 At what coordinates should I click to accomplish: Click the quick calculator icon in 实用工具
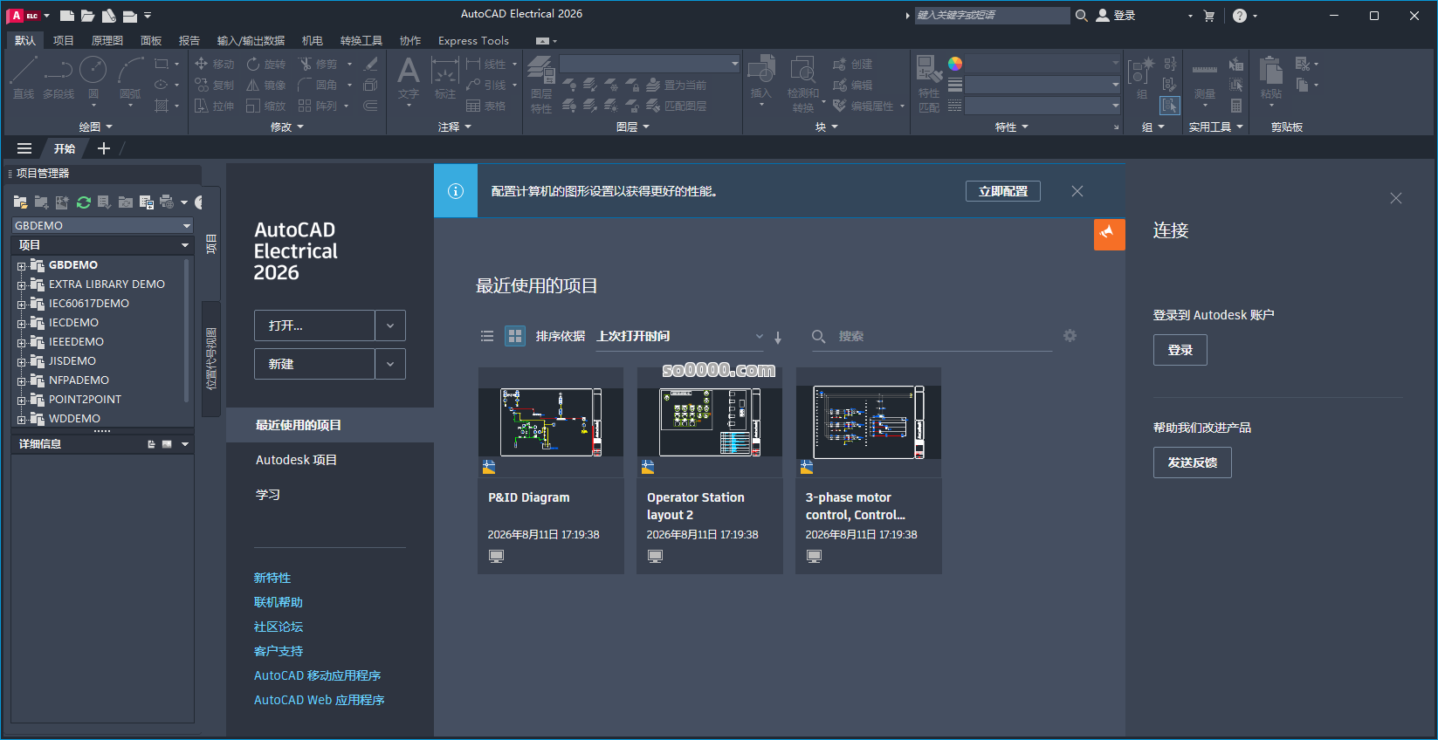point(1236,106)
